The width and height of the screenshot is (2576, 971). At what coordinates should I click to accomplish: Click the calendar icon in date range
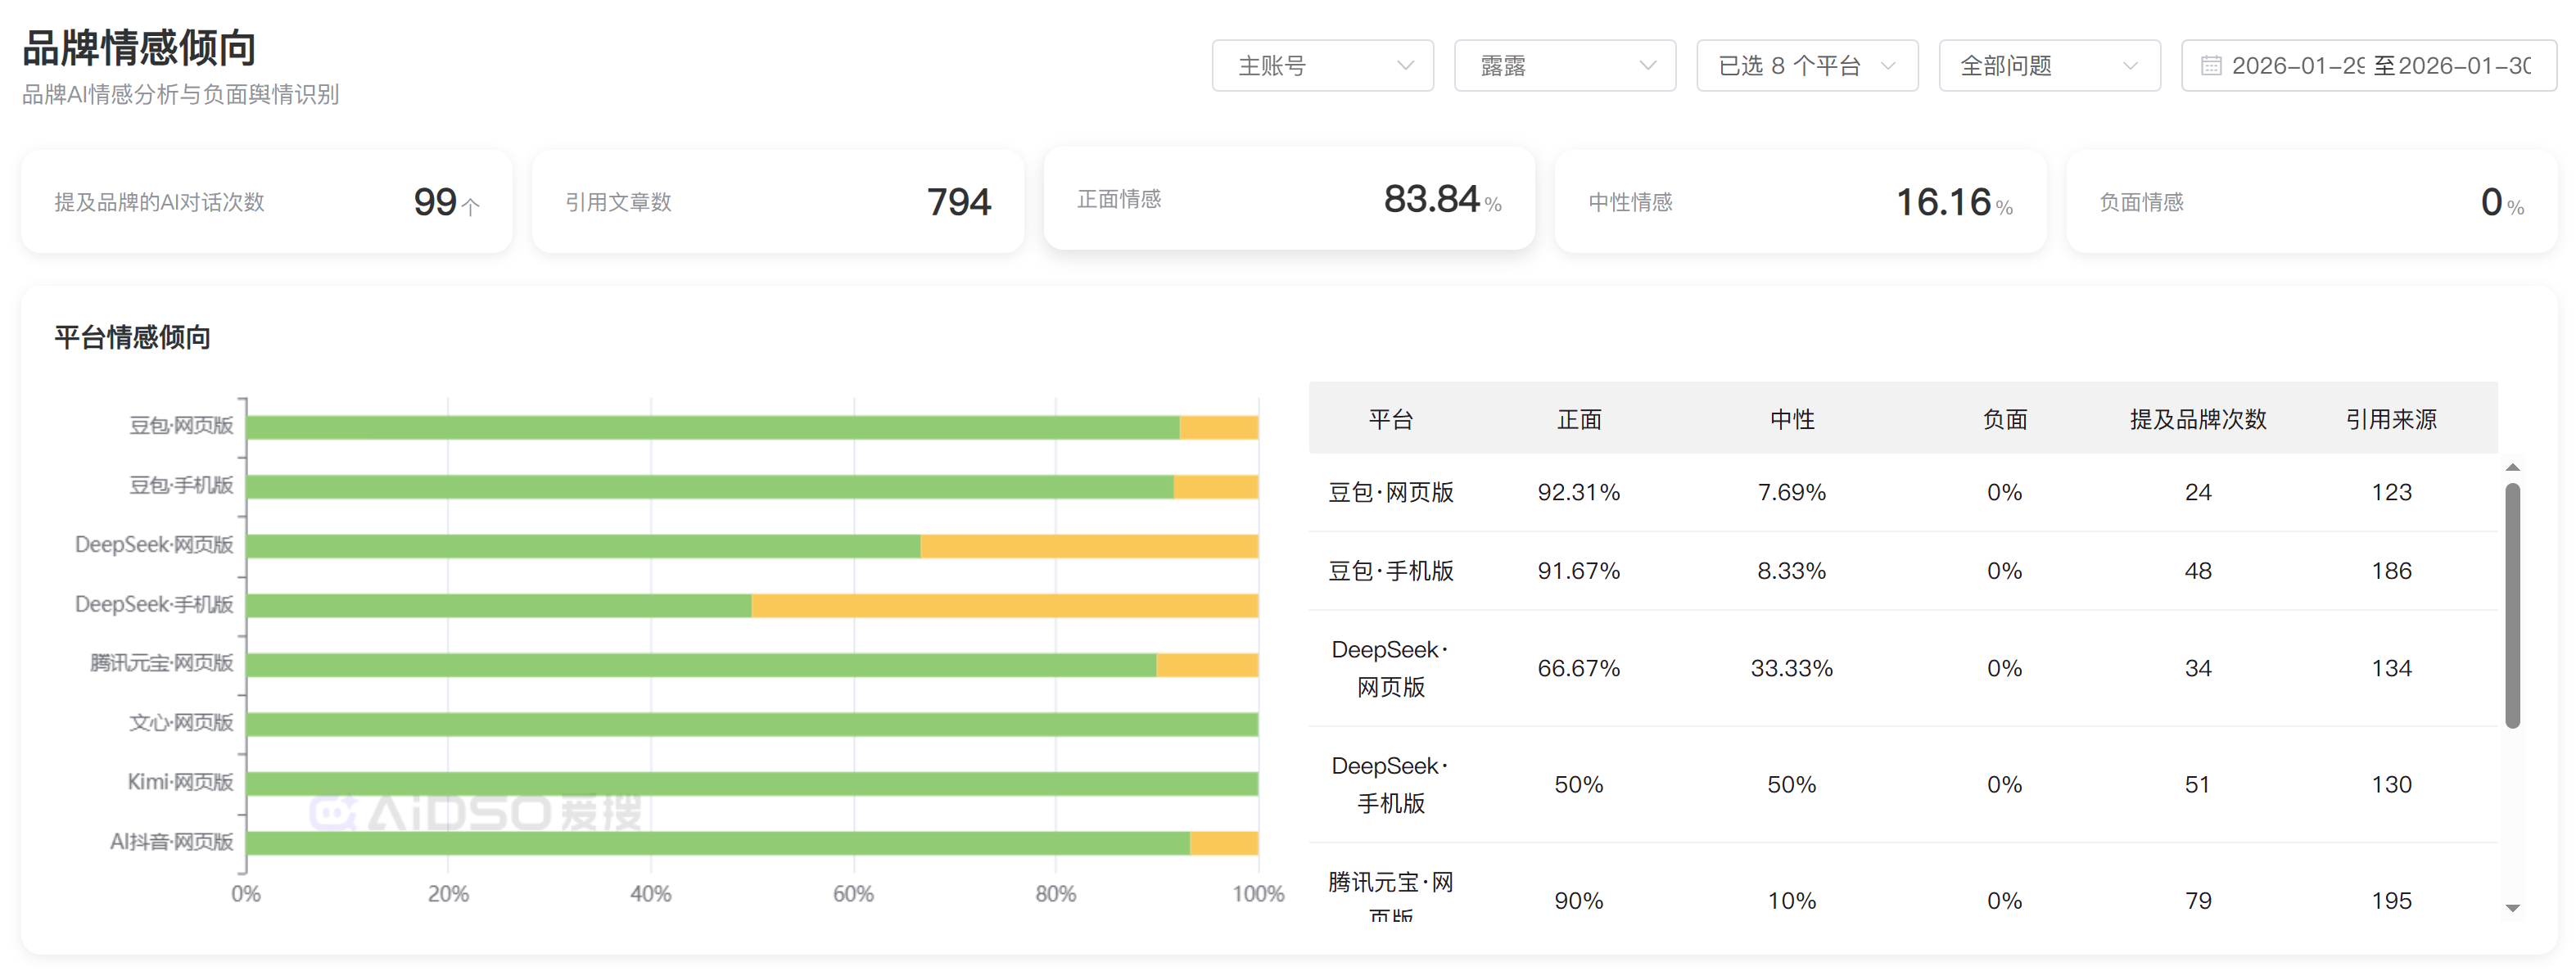click(x=2211, y=66)
